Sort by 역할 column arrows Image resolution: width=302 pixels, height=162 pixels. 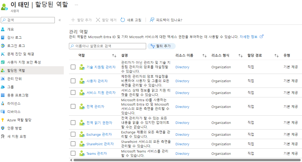tap(114, 56)
